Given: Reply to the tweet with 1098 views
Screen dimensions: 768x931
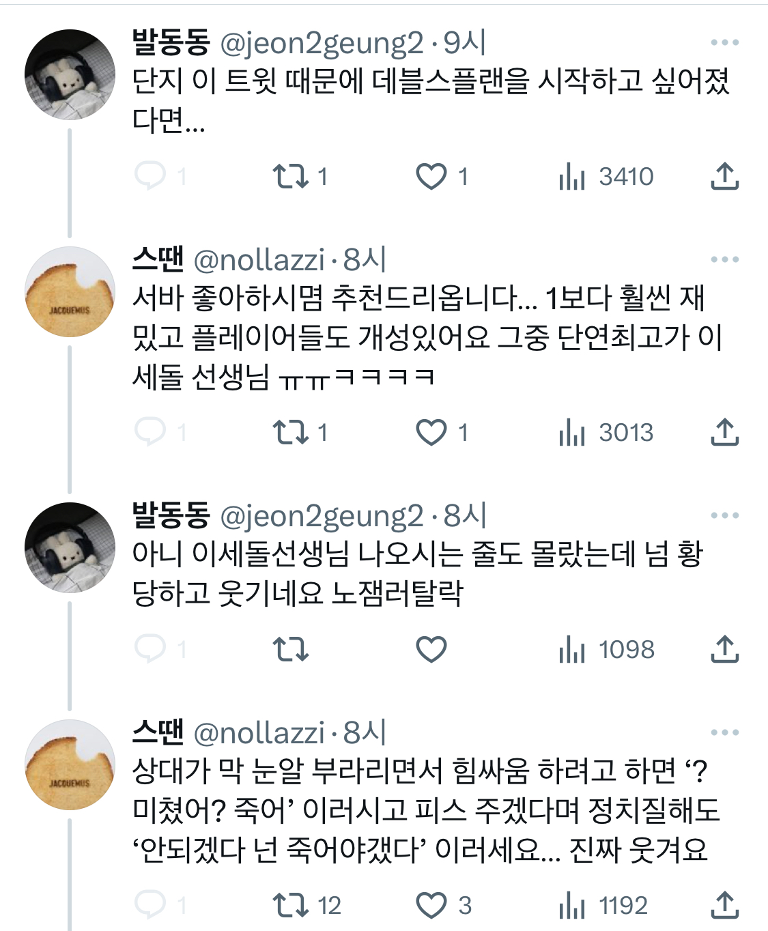Looking at the screenshot, I should coord(150,648).
